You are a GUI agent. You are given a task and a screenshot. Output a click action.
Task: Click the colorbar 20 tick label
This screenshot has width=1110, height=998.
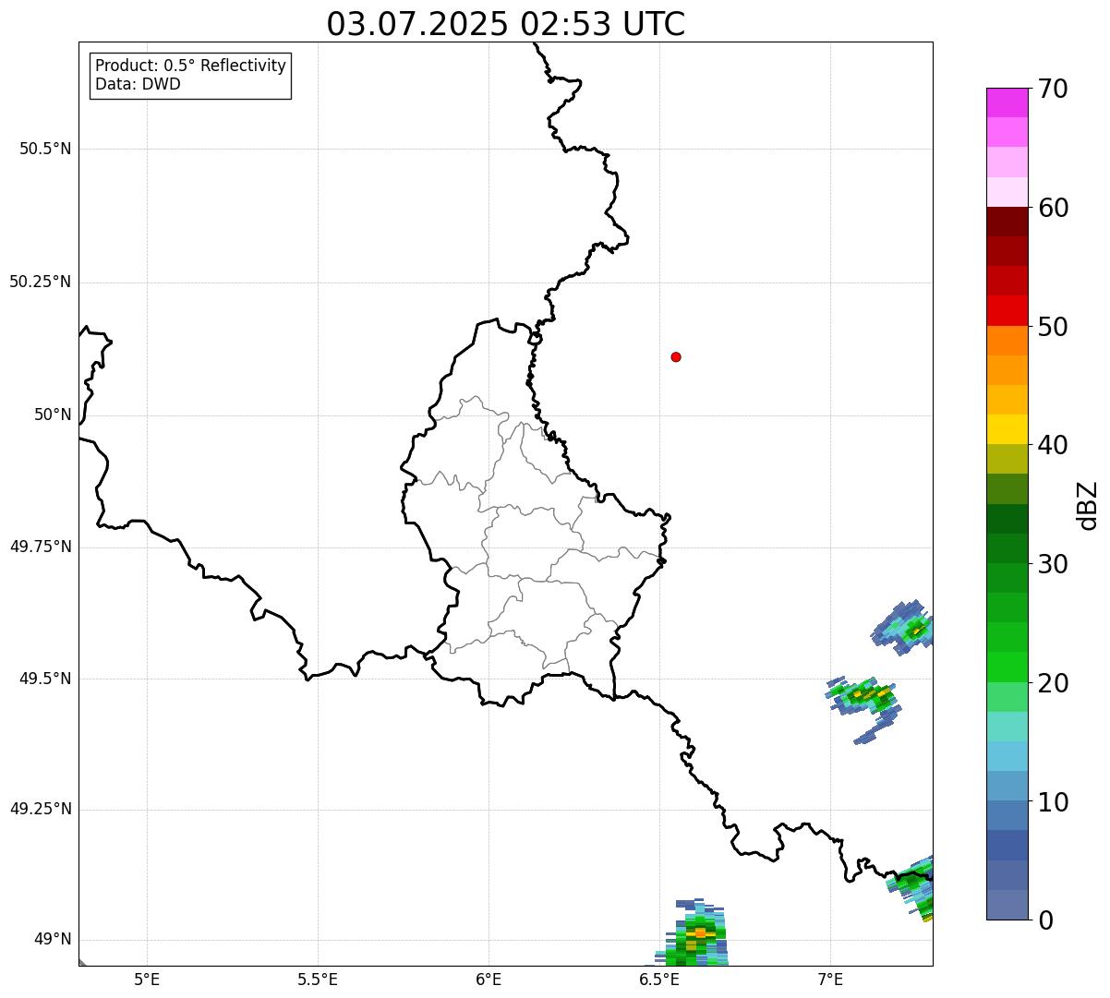click(1053, 683)
